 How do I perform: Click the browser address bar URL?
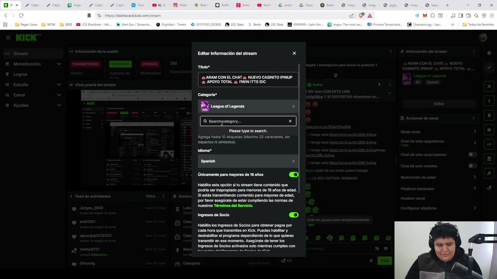click(x=133, y=15)
